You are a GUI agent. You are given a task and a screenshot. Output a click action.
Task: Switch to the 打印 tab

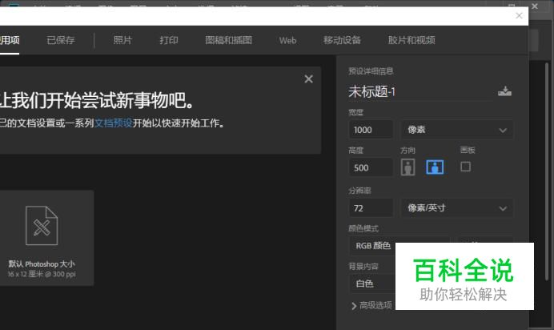pyautogui.click(x=169, y=40)
